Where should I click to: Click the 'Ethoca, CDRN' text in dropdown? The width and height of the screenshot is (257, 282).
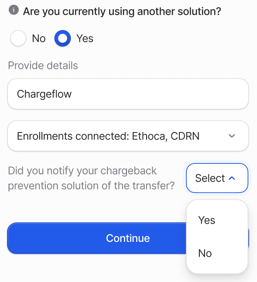[x=166, y=136]
